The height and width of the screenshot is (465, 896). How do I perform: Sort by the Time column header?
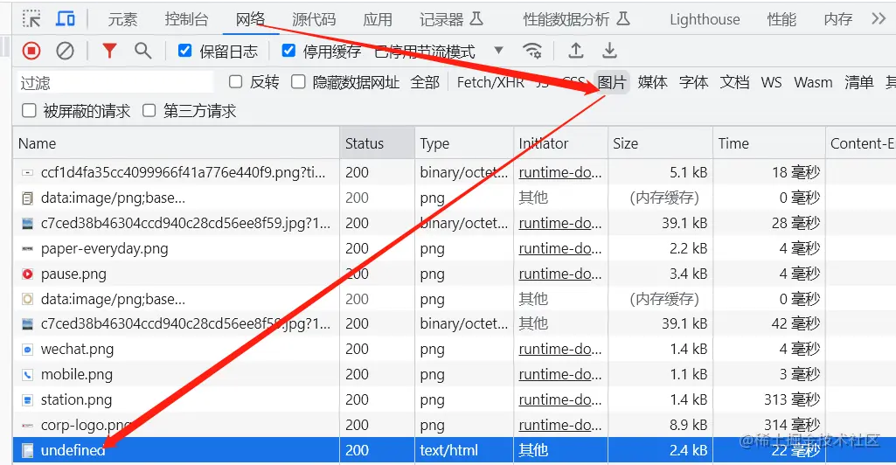(x=769, y=142)
